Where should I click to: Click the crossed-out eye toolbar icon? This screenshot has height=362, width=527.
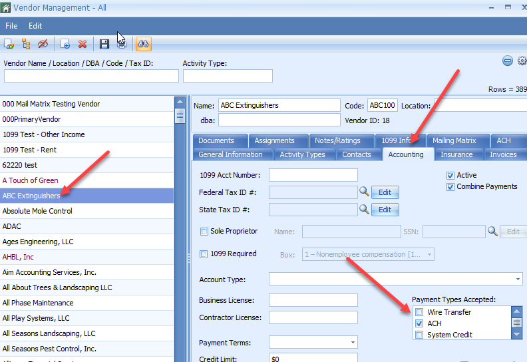(x=43, y=44)
